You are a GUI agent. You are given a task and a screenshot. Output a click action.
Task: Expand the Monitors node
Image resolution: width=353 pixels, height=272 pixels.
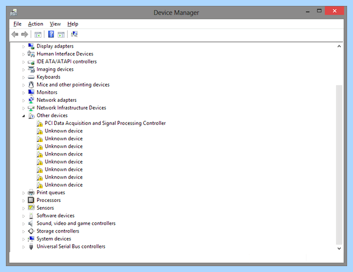pyautogui.click(x=24, y=92)
